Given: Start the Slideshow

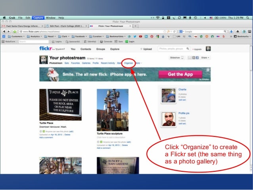Looking at the screenshot, I should pyautogui.click(x=176, y=58).
